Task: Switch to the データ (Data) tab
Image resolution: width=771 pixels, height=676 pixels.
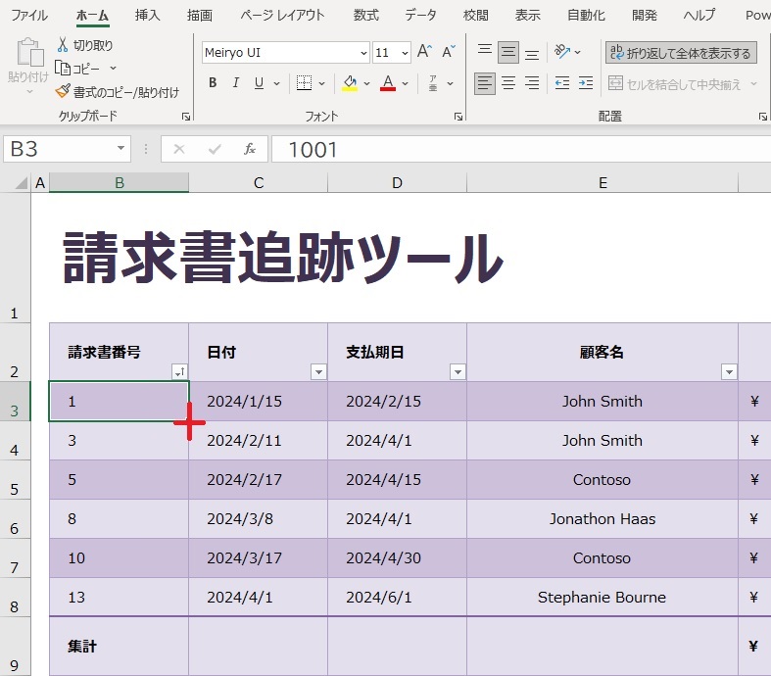Action: coord(421,16)
